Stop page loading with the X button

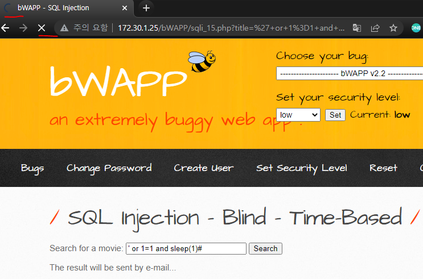coord(42,28)
